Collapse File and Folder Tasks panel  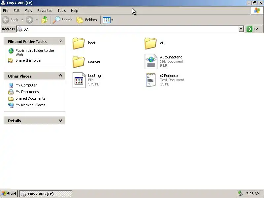(60, 41)
